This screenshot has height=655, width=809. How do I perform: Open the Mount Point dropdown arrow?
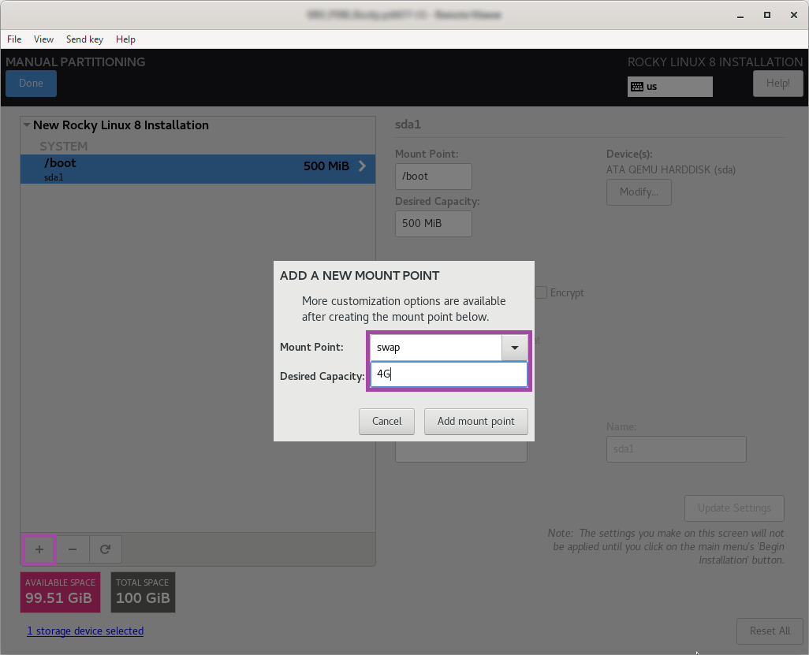pos(514,348)
